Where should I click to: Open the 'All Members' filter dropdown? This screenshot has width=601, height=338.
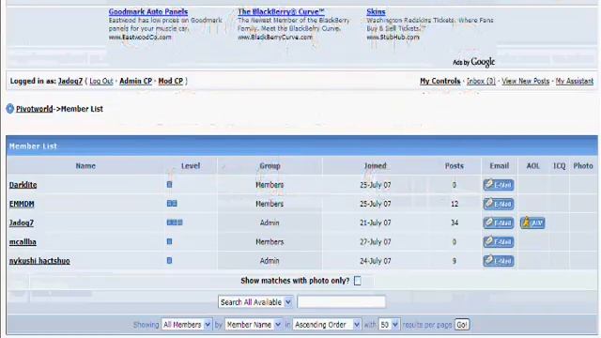tap(186, 325)
